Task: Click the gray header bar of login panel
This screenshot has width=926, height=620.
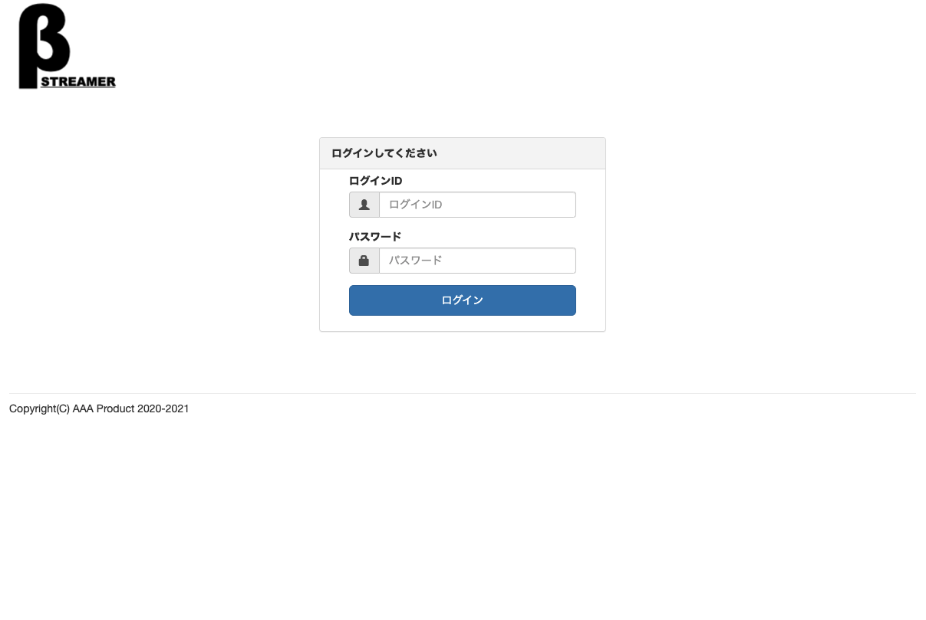Action: [x=463, y=153]
